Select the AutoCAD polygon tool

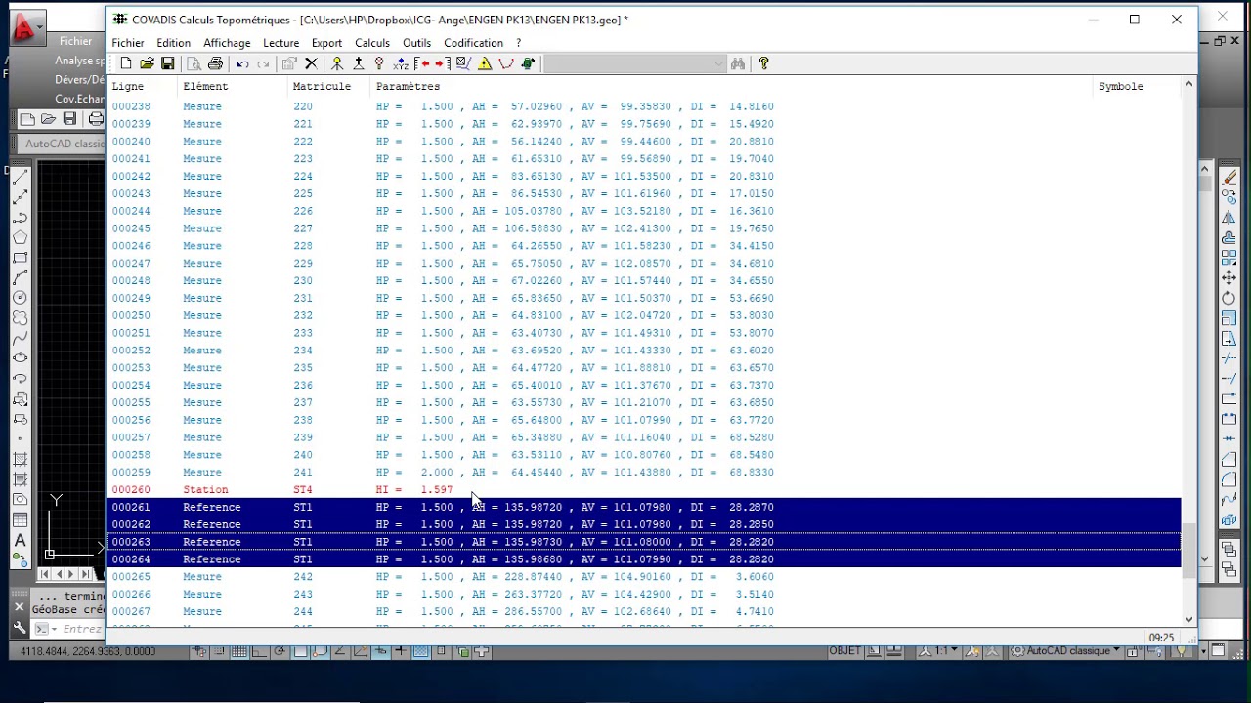20,237
